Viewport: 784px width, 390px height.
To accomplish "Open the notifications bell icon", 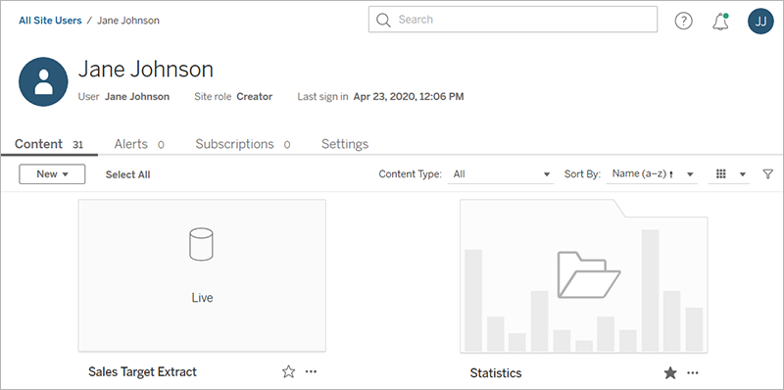I will pos(720,22).
